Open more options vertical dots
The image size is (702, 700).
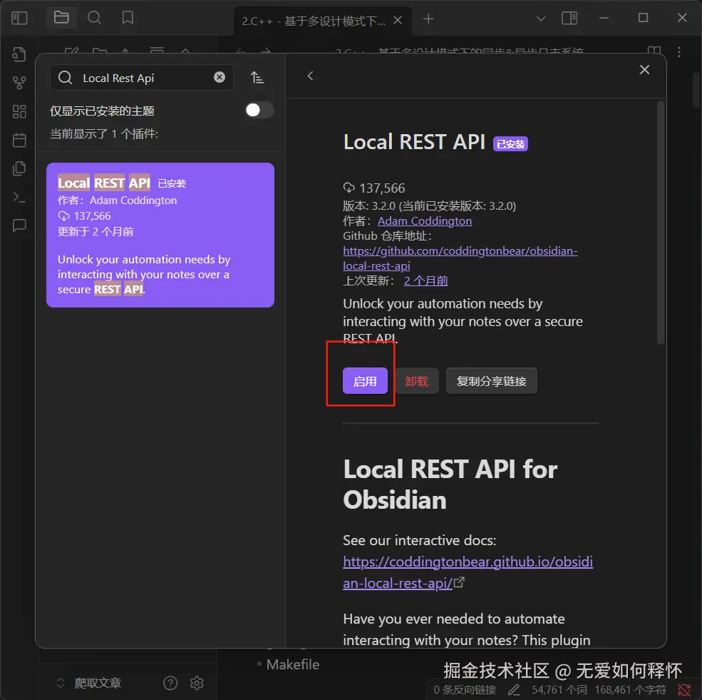coord(679,52)
